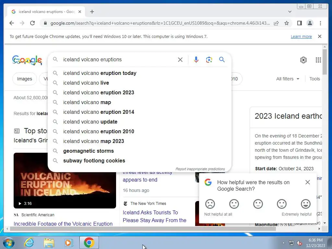Select suggestion iceland volcano eruption today

(139, 73)
